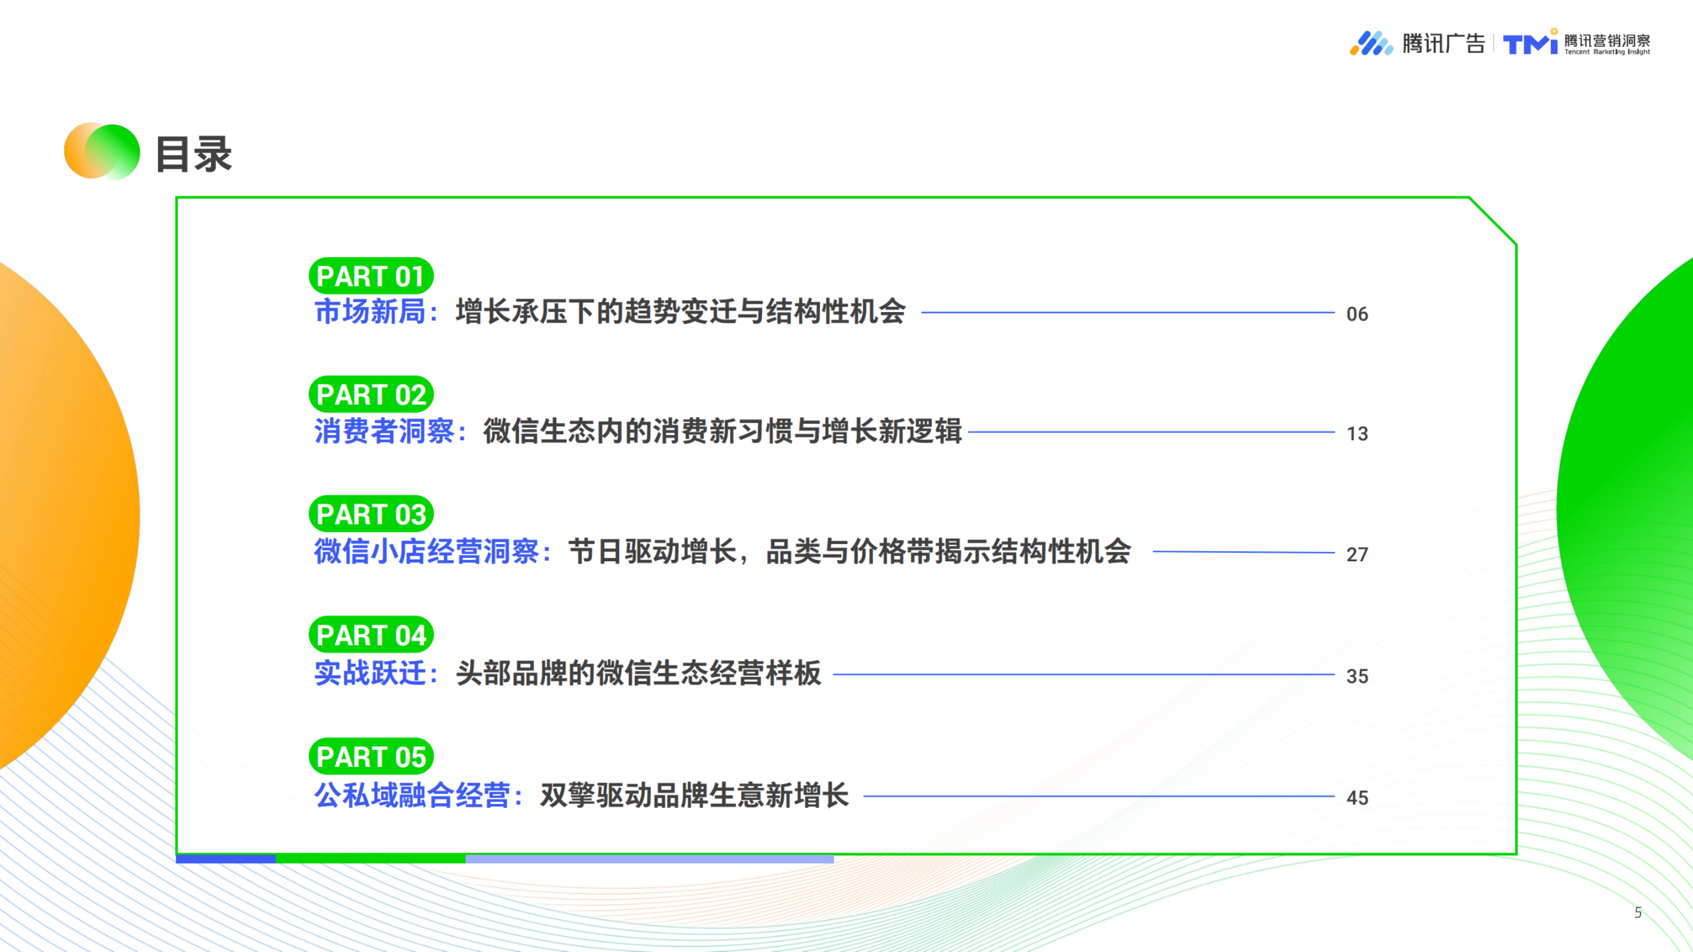
Task: Click page number 06
Action: (1357, 314)
